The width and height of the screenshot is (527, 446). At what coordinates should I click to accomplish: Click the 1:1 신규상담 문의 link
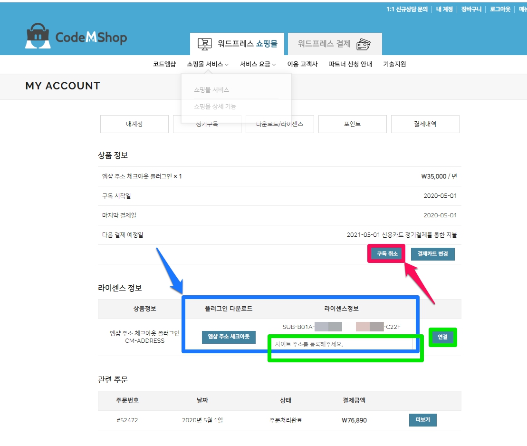[x=407, y=9]
